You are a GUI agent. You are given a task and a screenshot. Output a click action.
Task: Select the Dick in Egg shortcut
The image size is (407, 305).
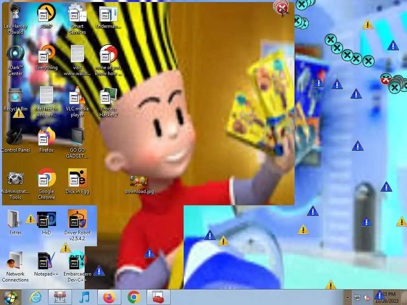tap(77, 181)
